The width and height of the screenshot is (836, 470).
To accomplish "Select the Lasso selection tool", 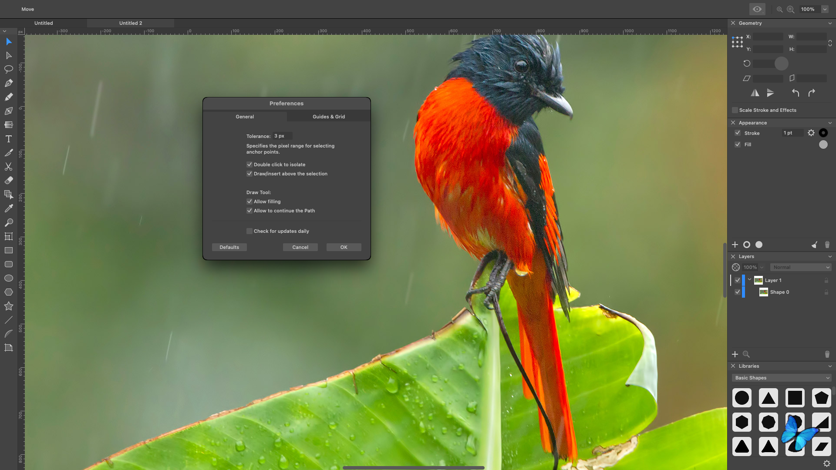I will click(x=8, y=69).
